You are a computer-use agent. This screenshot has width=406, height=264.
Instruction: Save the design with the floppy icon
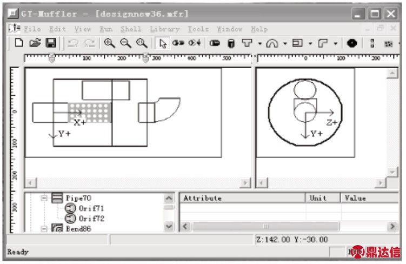click(x=51, y=43)
